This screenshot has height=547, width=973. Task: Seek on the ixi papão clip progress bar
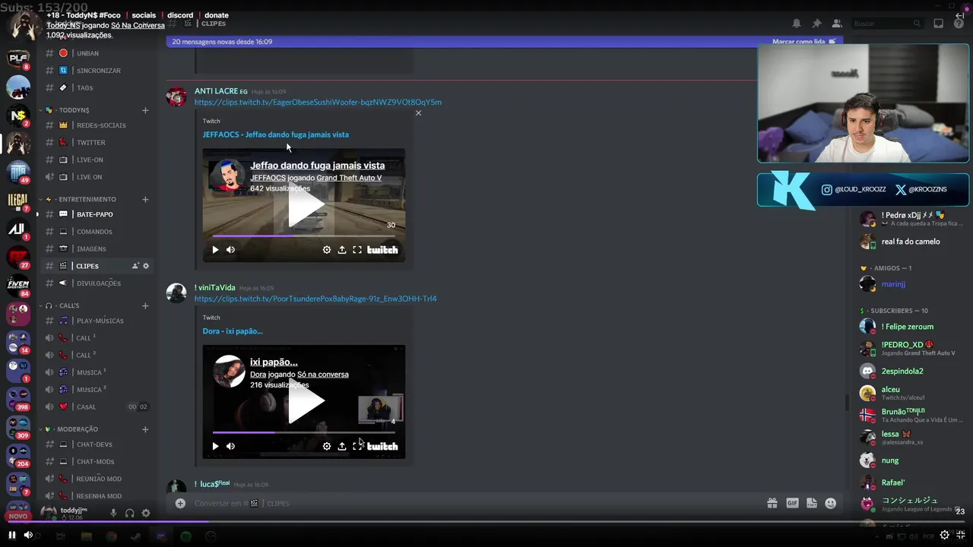pyautogui.click(x=304, y=433)
